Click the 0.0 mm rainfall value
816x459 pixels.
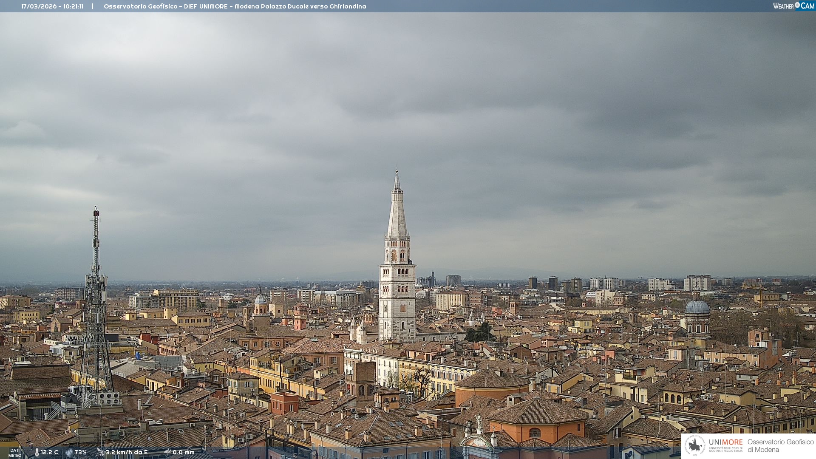coord(184,452)
